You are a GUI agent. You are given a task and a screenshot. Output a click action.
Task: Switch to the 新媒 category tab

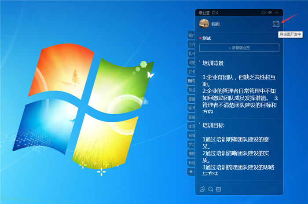[191, 135]
